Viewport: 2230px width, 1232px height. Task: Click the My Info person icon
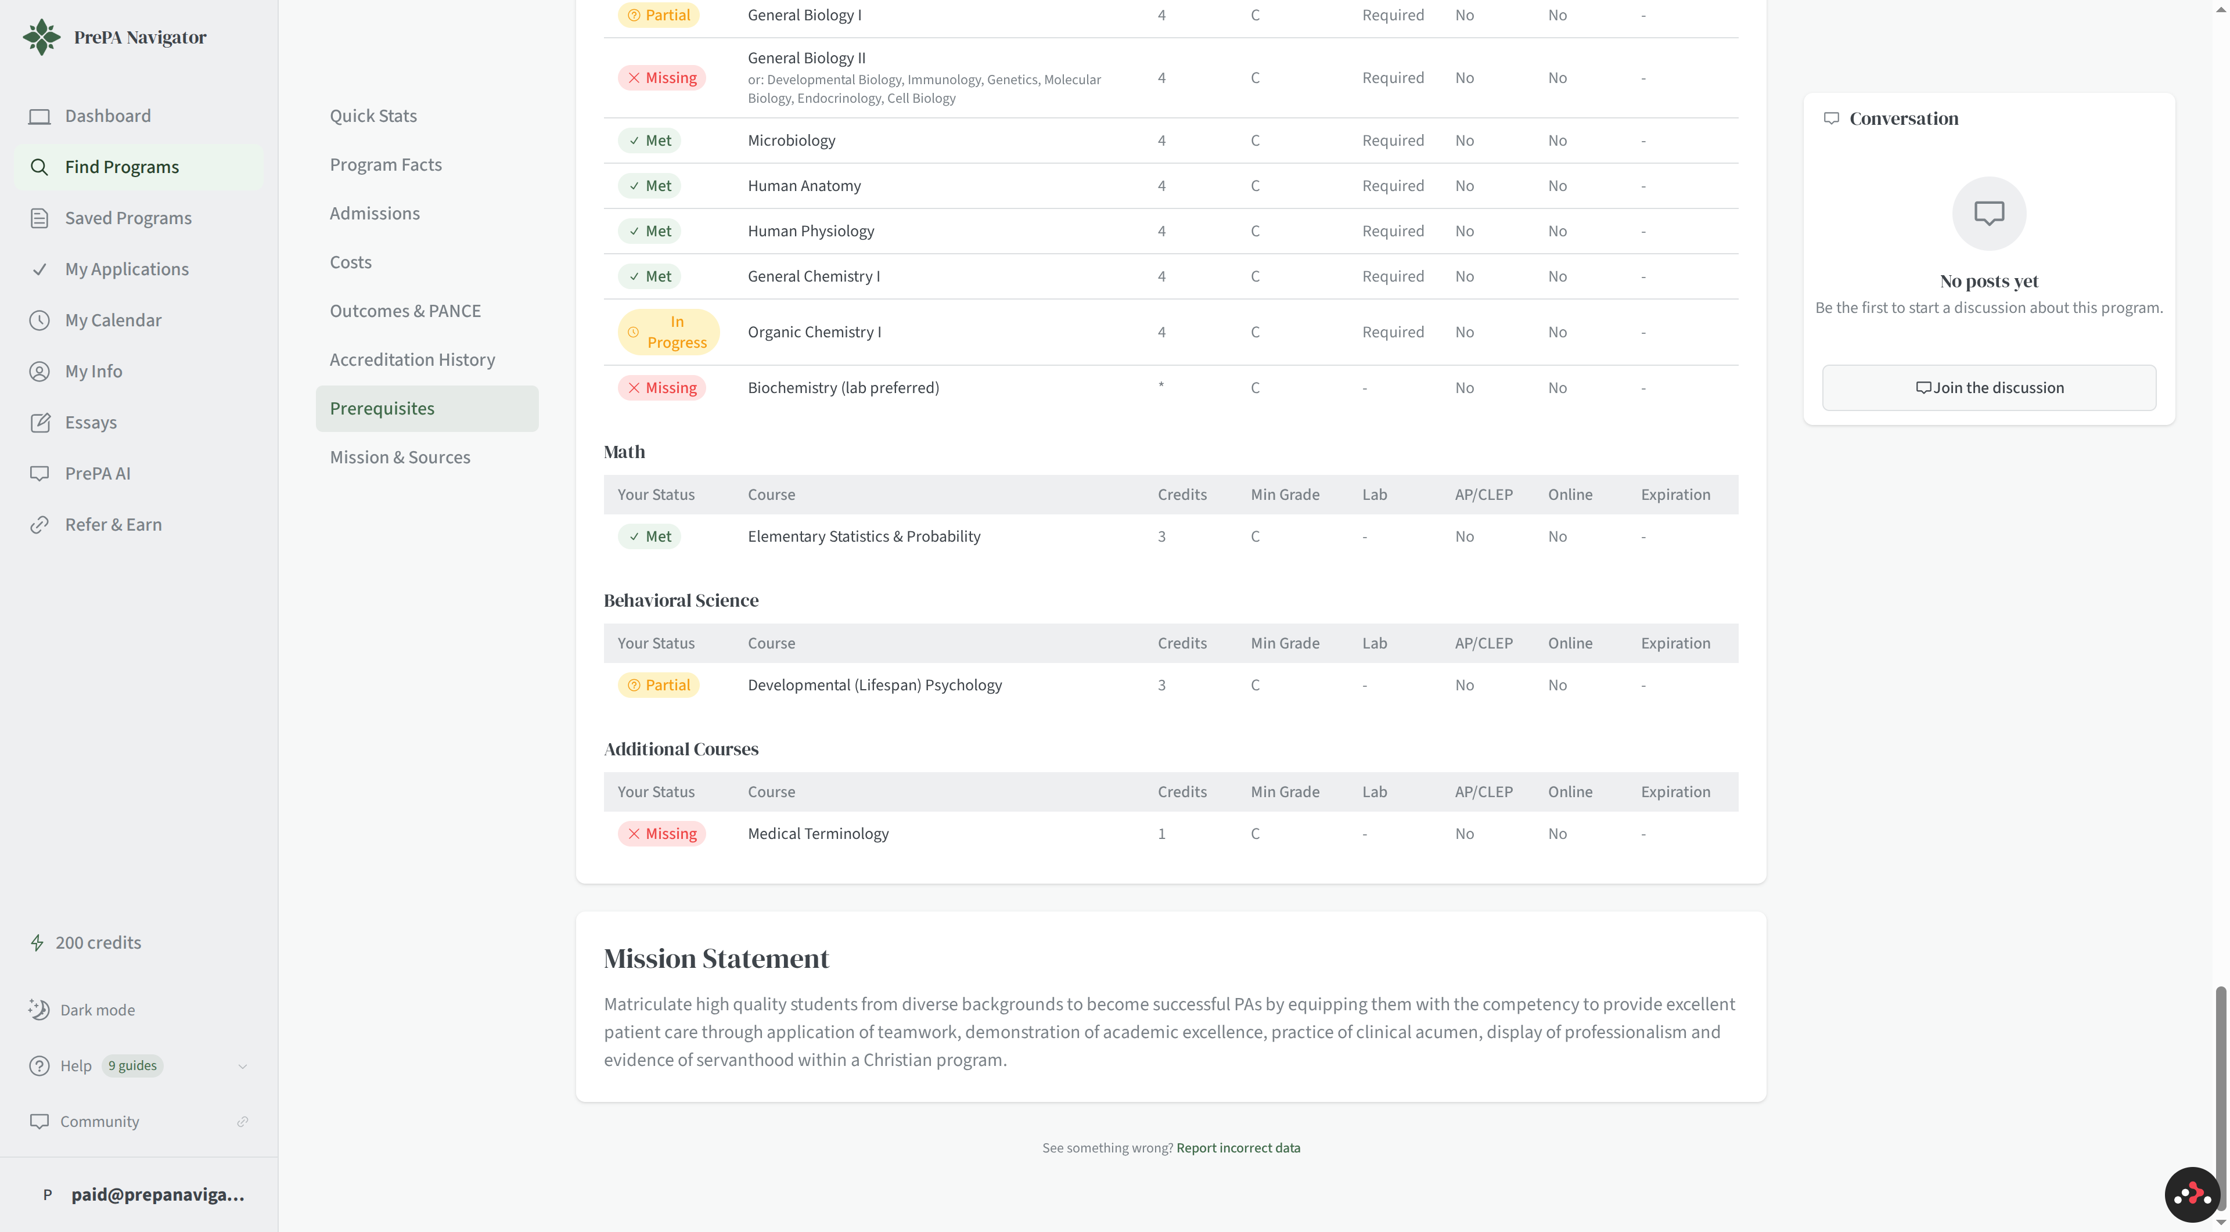point(39,371)
